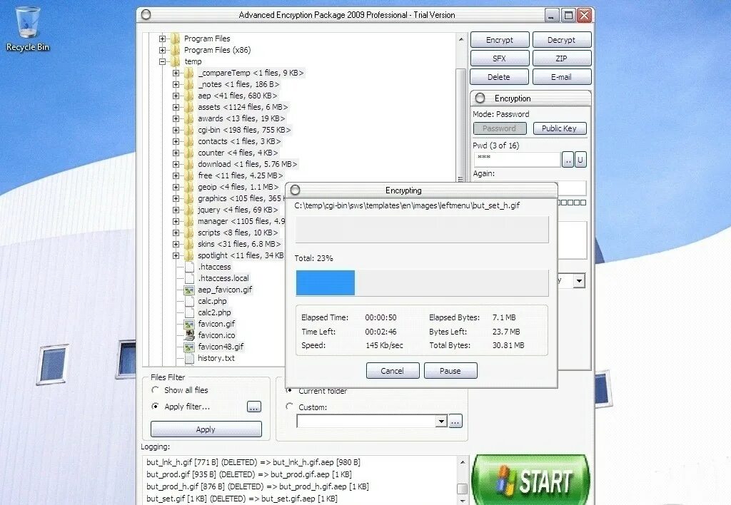Select Show all files radio button

155,390
